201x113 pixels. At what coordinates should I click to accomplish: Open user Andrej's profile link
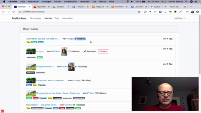click(75, 80)
